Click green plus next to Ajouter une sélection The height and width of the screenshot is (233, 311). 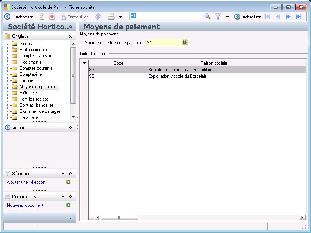(x=68, y=182)
